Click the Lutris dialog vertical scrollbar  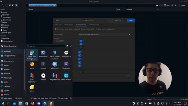pyautogui.click(x=135, y=42)
